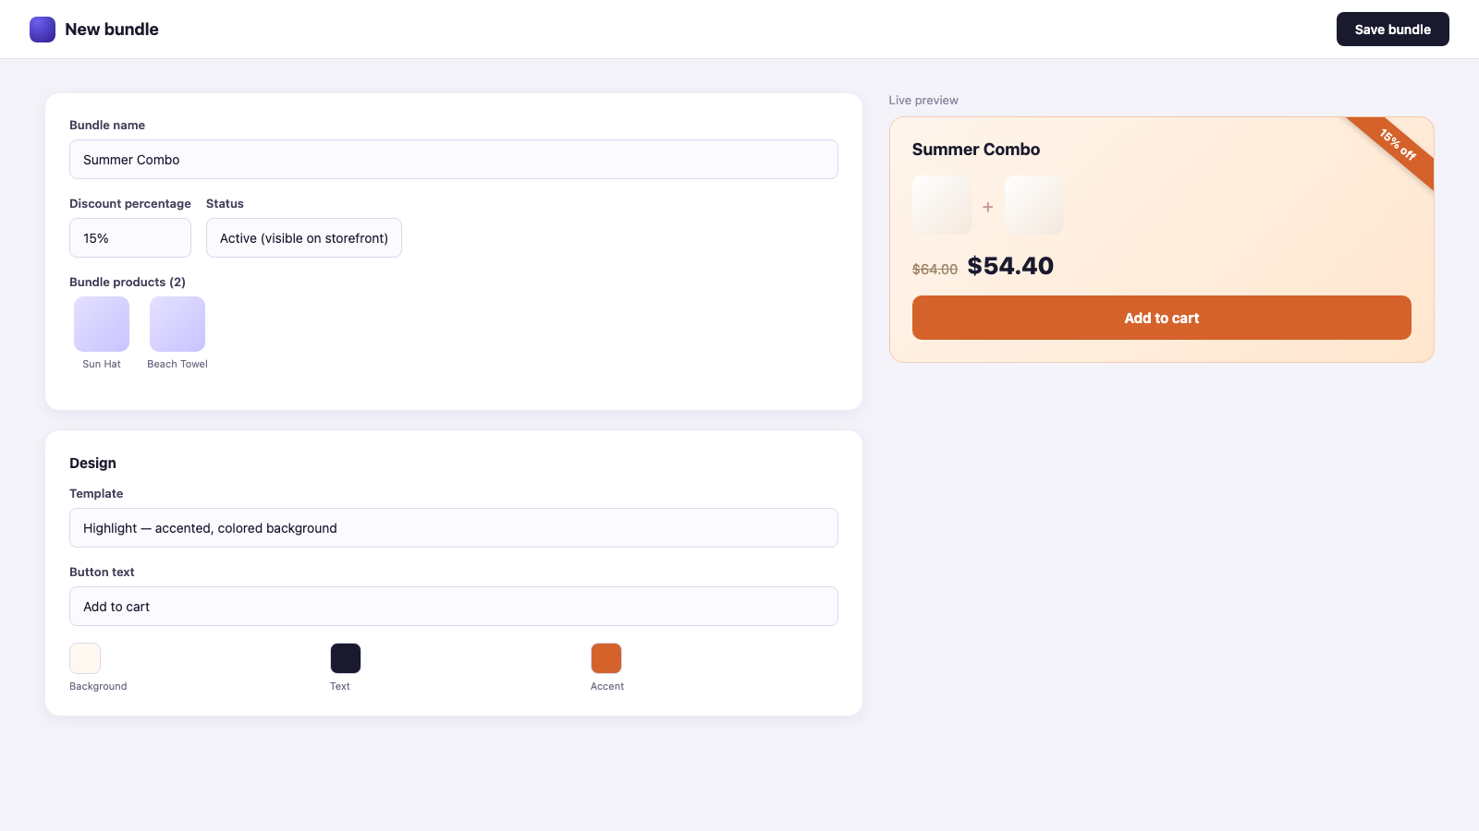This screenshot has width=1479, height=831.
Task: Focus the Button text input
Action: 454,607
